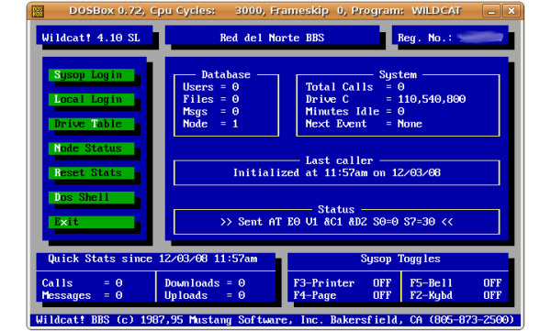Screen dimensions: 551x331
Task: Click the Red del Norte BBS title
Action: (x=272, y=38)
